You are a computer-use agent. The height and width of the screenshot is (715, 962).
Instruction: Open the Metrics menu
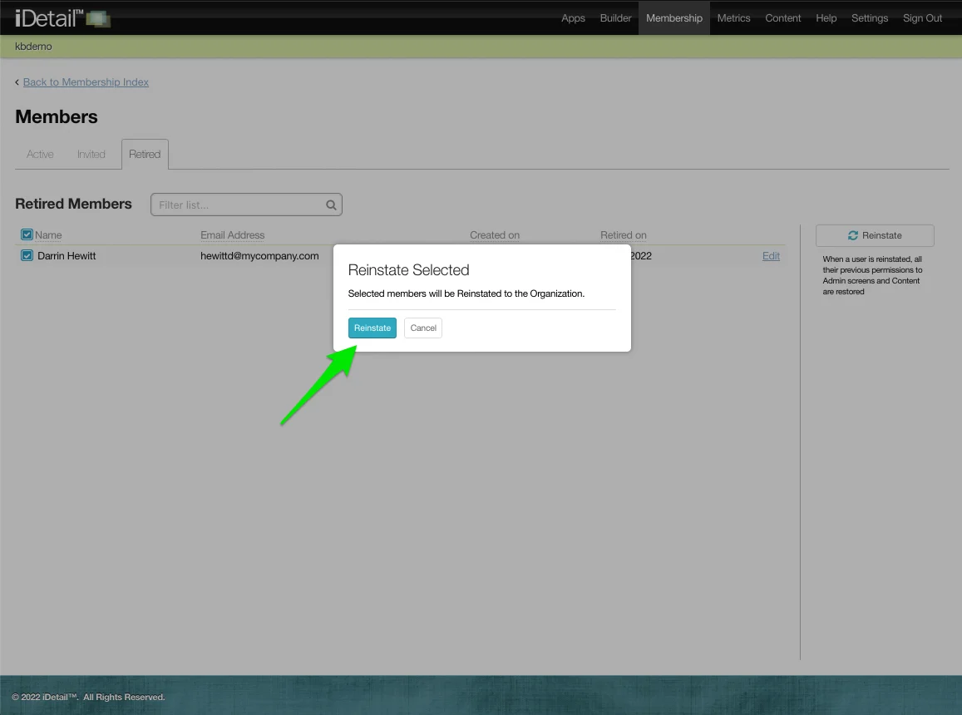(x=733, y=18)
